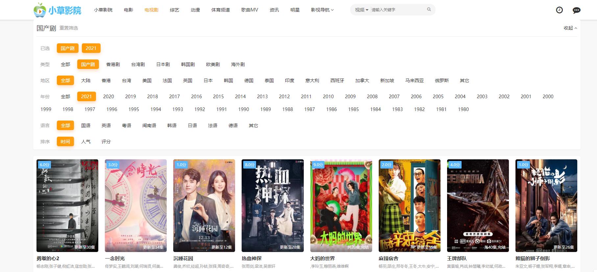Viewport: 597px width, 272px height.
Task: Click the search magnifier icon
Action: [x=429, y=10]
